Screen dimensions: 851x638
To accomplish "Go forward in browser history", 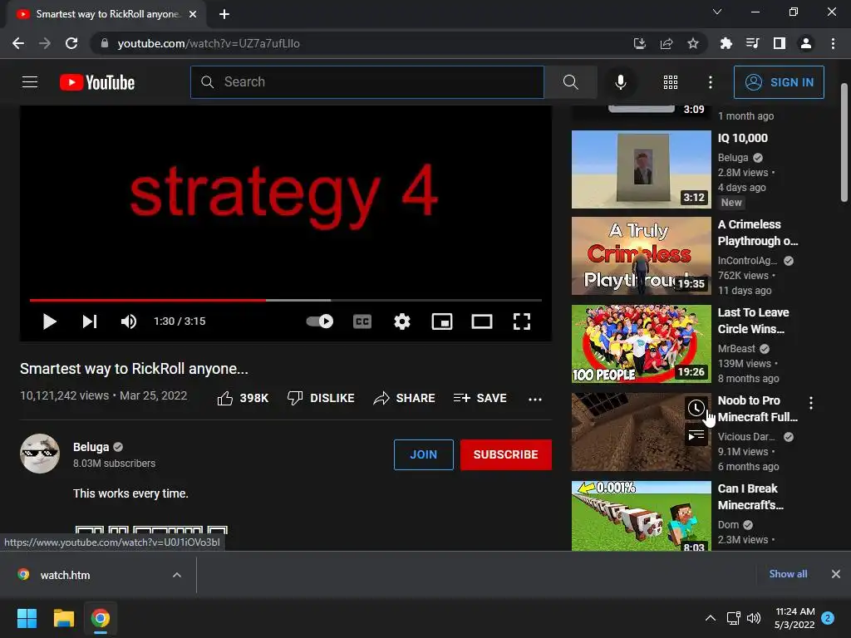I will click(x=45, y=43).
